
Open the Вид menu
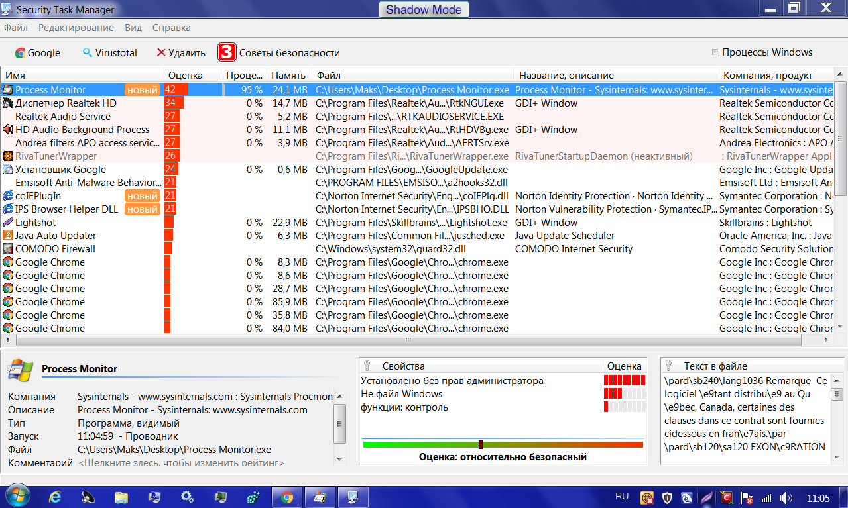133,28
